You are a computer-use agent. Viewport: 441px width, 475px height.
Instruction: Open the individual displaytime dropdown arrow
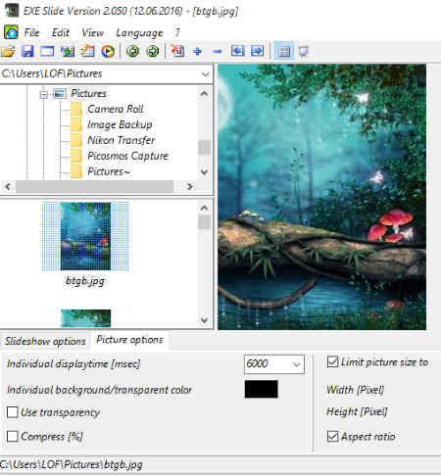[297, 364]
